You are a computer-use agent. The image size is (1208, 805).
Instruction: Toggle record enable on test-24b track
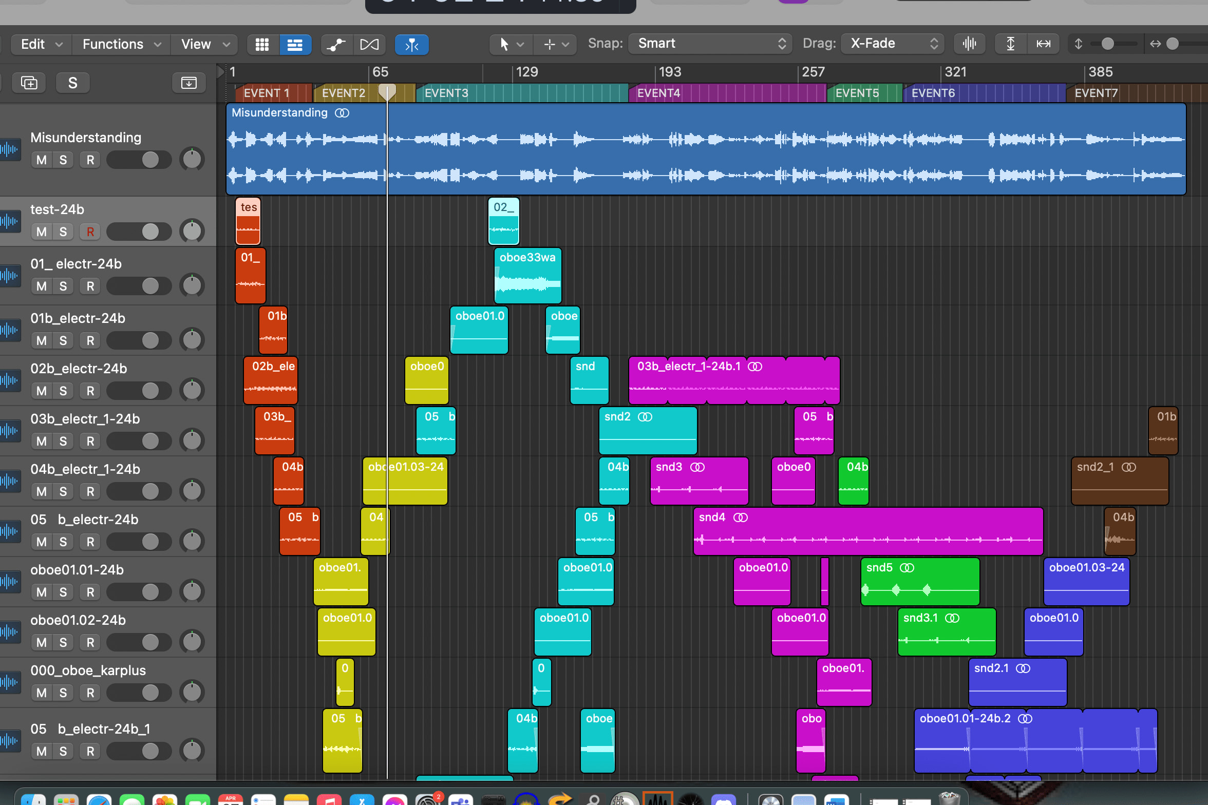(90, 232)
